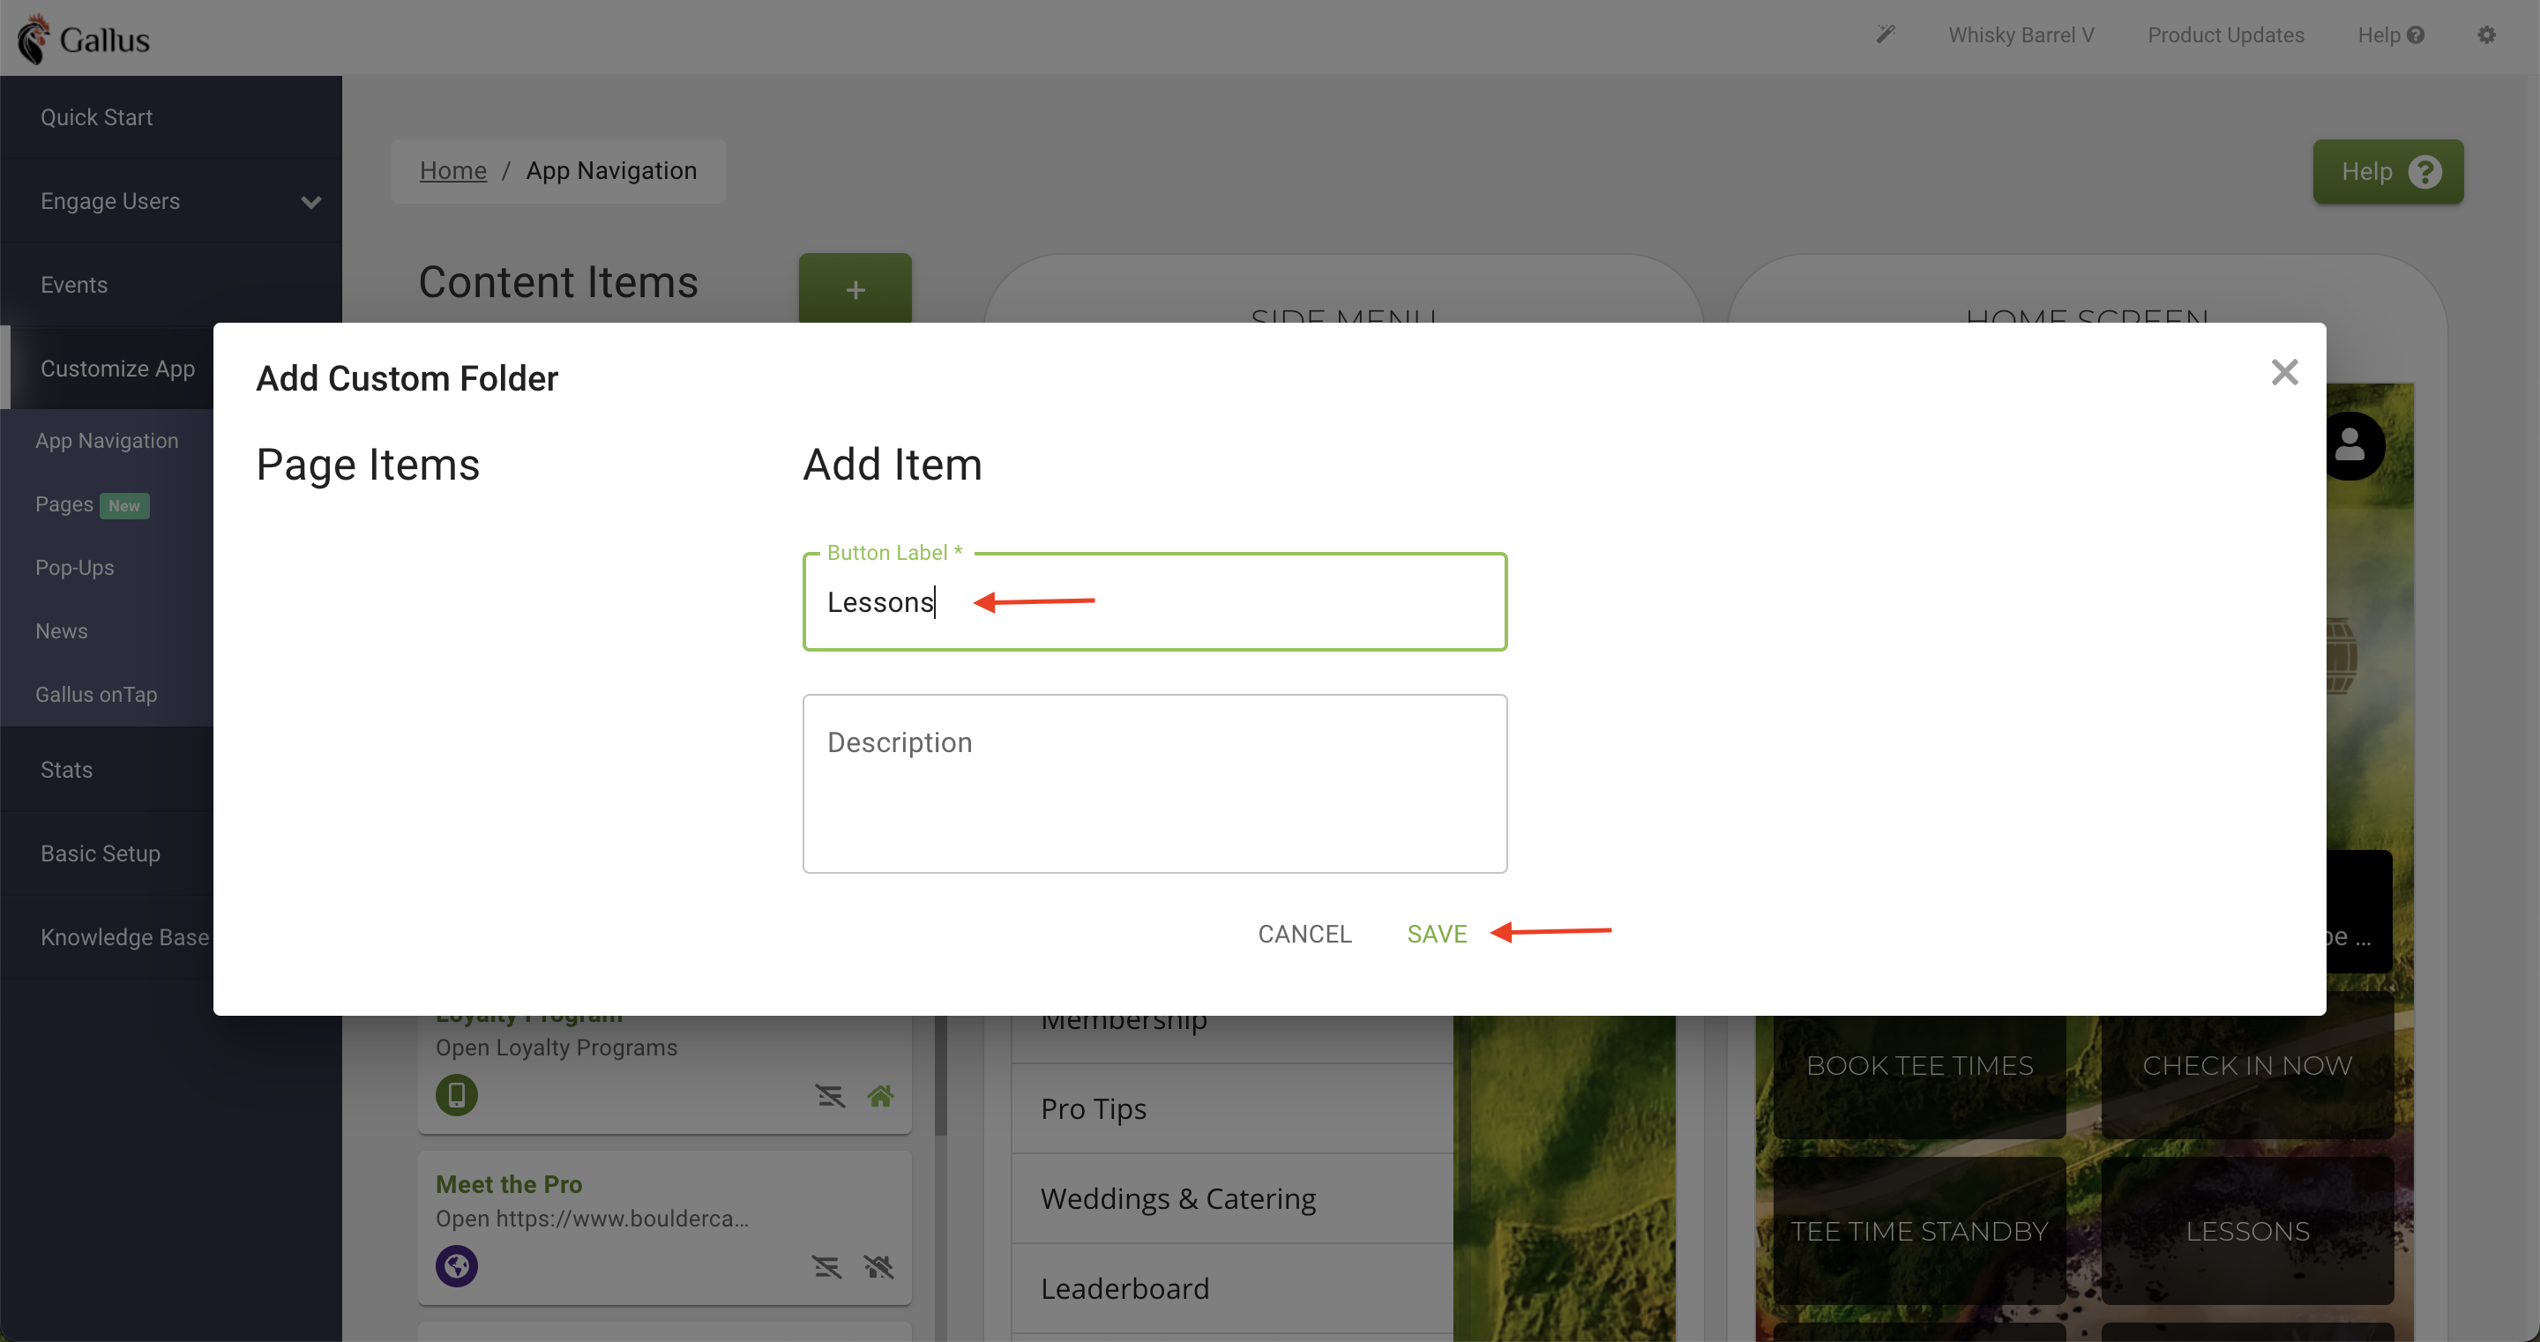This screenshot has height=1342, width=2540.
Task: Click the profile avatar icon in preview
Action: point(2350,445)
